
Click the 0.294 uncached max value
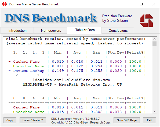[97, 66]
